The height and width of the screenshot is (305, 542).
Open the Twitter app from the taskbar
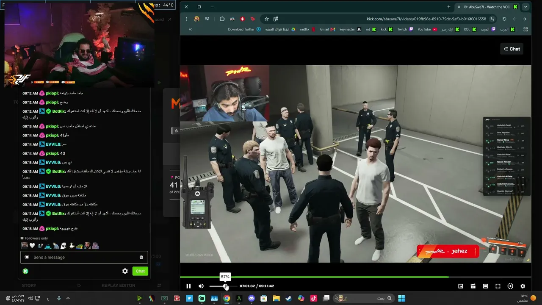[x=189, y=298]
